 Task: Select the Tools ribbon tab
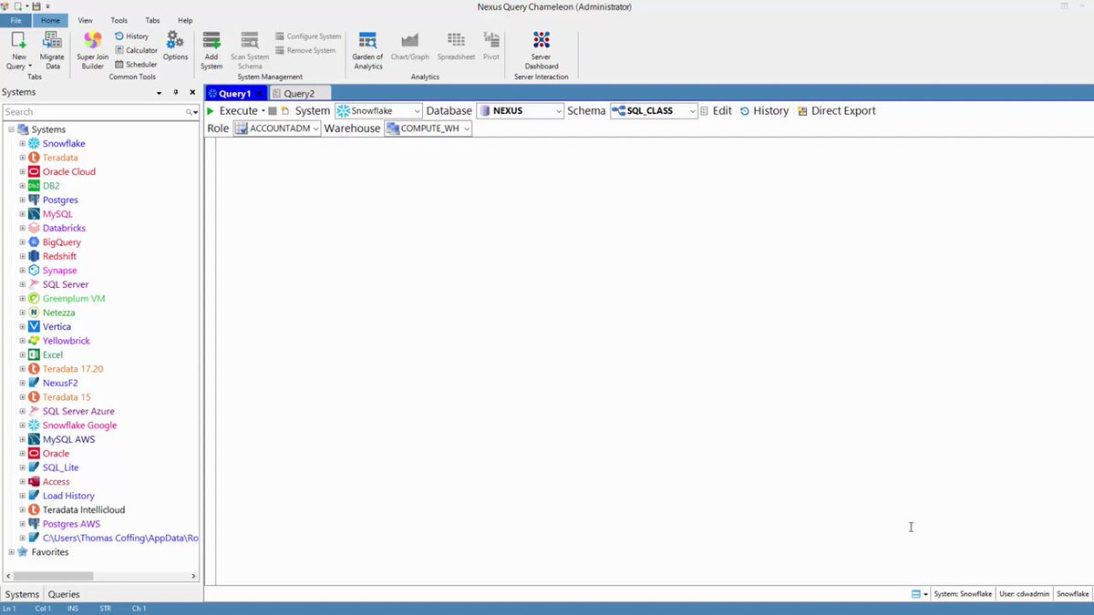(x=119, y=20)
